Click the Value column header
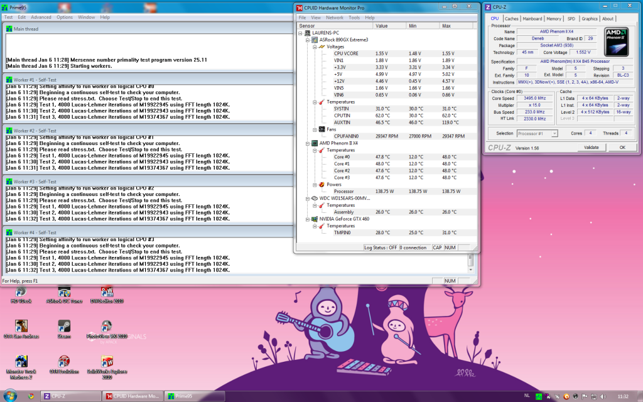Viewport: 643px width, 402px height. [389, 26]
